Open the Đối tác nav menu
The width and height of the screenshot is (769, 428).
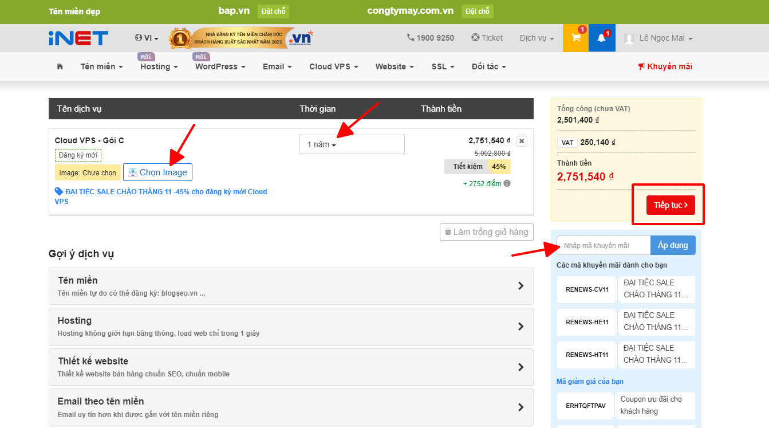(489, 66)
